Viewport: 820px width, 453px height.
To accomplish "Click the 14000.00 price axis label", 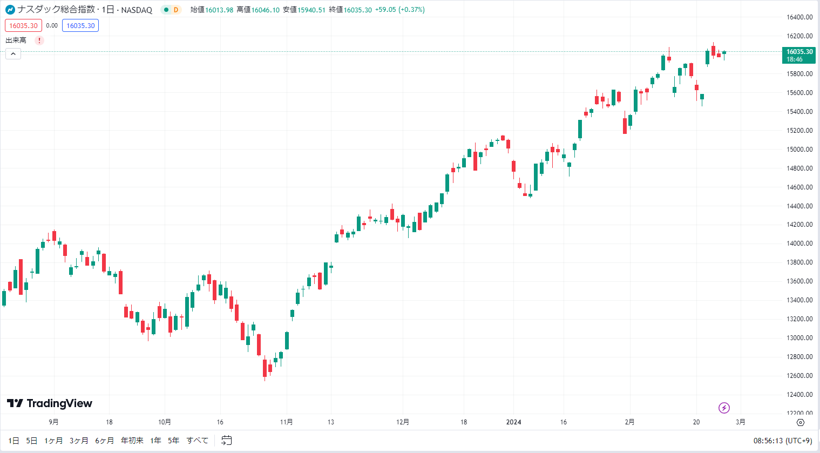I will tap(799, 244).
